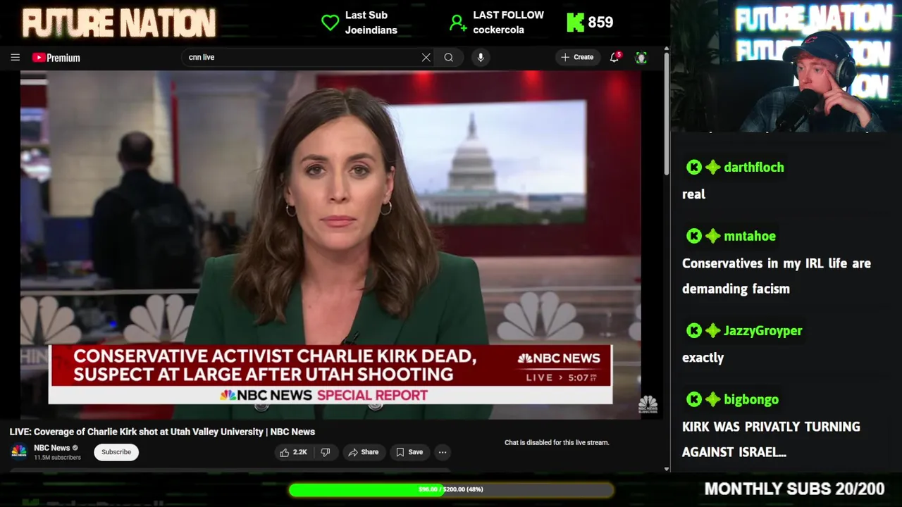Click JazzyGroyper username in stream chat
This screenshot has height=507, width=902.
[x=763, y=331]
